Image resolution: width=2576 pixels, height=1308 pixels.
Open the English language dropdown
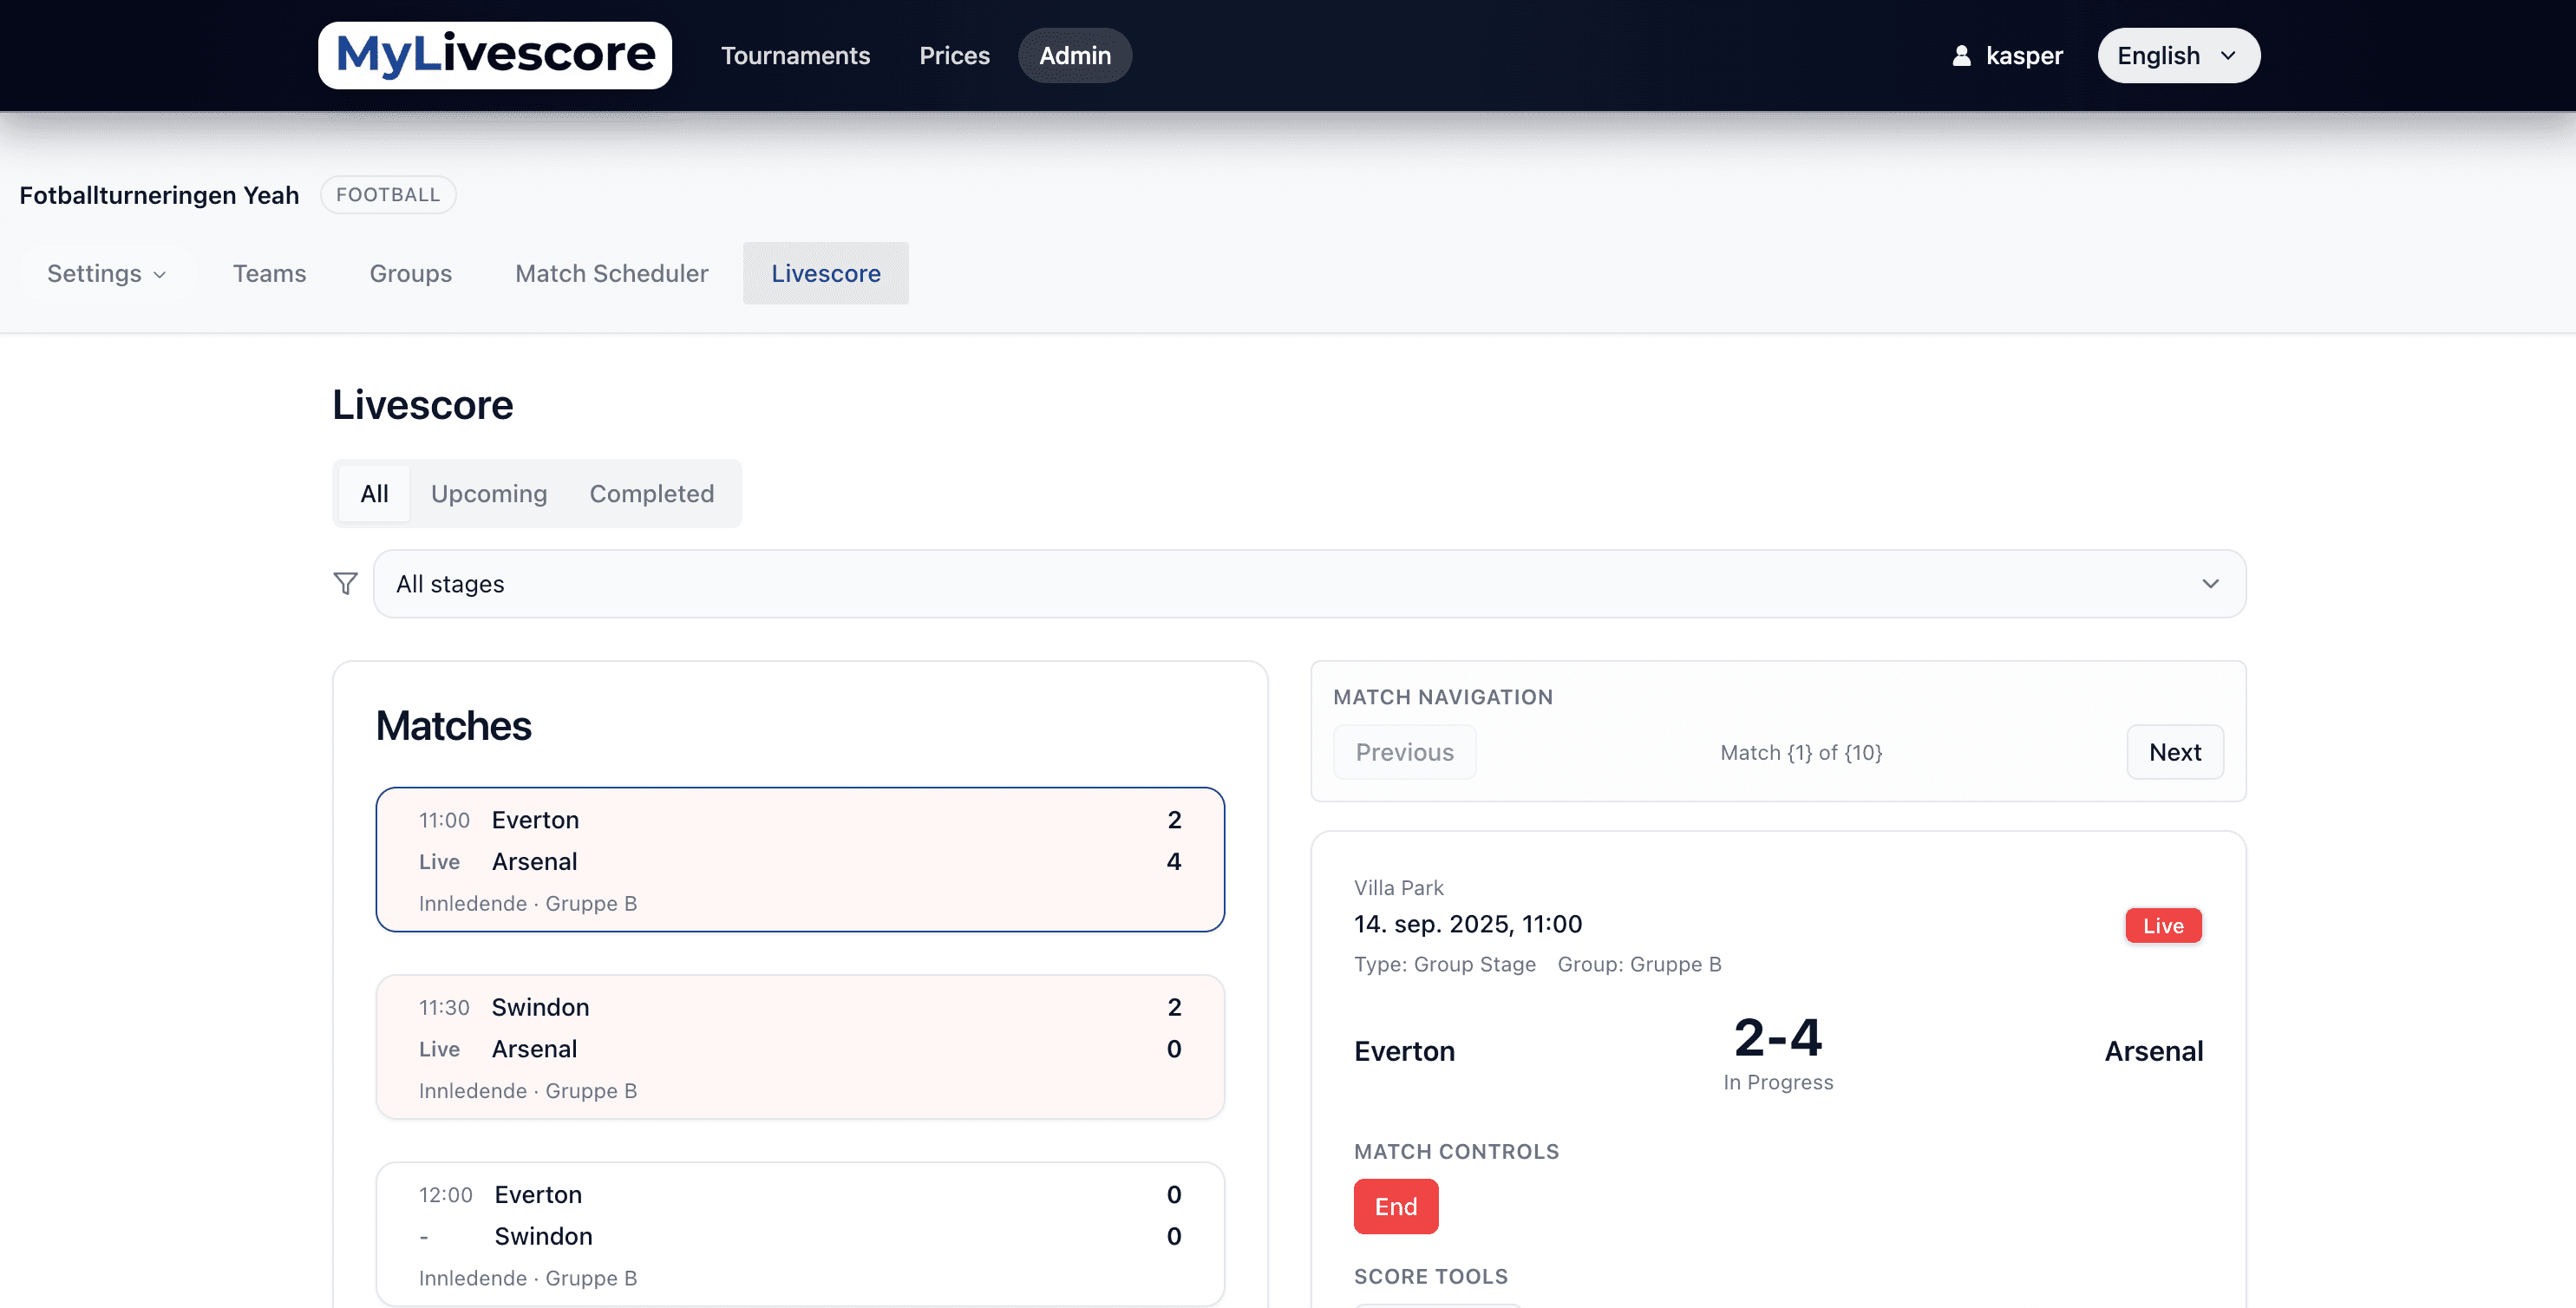[x=2178, y=55]
